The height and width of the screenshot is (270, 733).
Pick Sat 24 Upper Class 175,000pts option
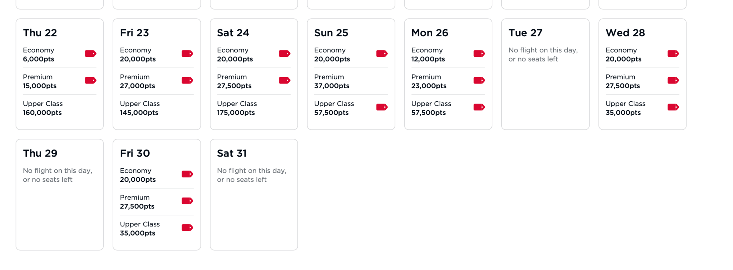pos(237,108)
